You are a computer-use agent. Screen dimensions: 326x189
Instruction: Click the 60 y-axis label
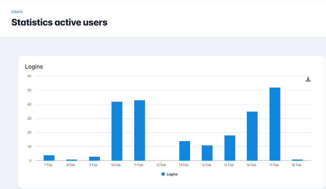point(29,76)
